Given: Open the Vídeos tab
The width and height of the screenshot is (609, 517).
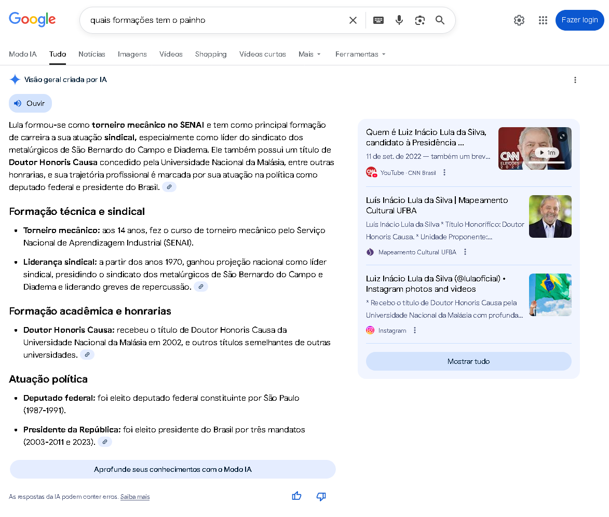Looking at the screenshot, I should tap(171, 54).
